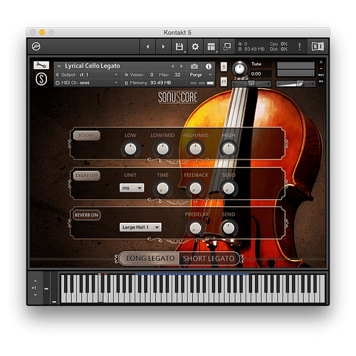Click the Tune knob
This screenshot has height=356, width=356.
239,69
